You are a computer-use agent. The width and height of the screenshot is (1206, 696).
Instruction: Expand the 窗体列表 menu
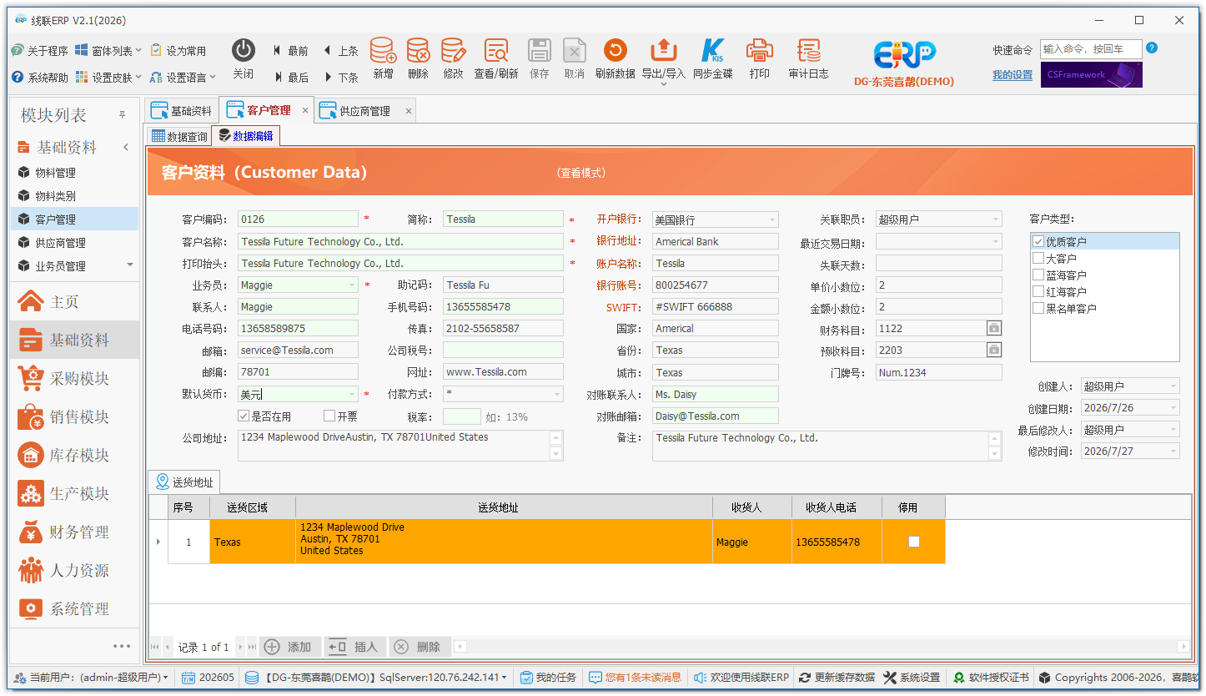108,51
